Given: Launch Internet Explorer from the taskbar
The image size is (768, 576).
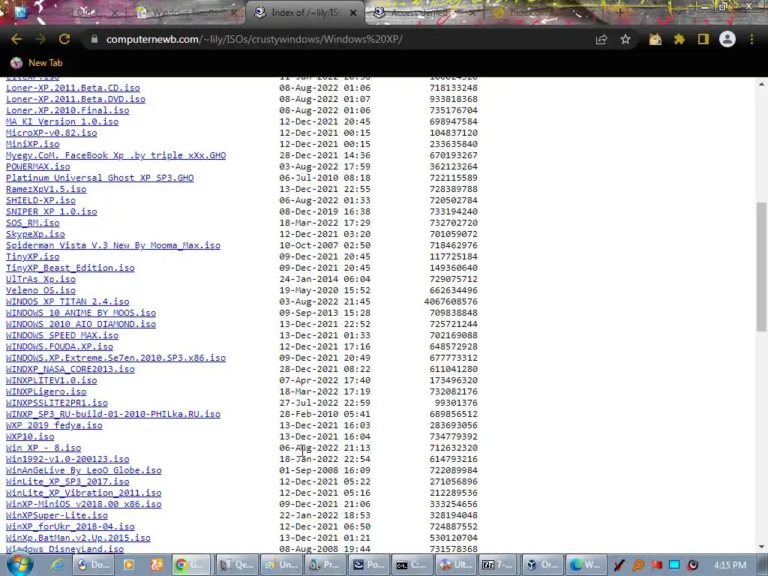Looking at the screenshot, I should tap(57, 565).
